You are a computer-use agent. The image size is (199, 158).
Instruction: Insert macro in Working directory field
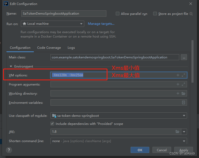pos(178,93)
